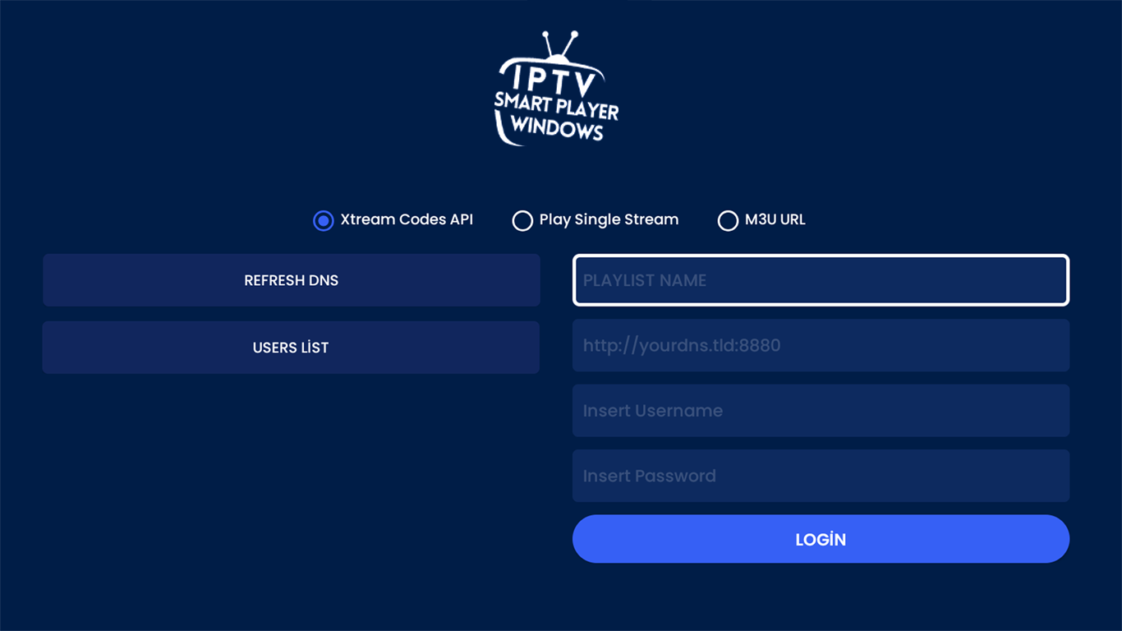Viewport: 1122px width, 631px height.
Task: Select the Xtream Codes API radio circle
Action: tap(324, 220)
